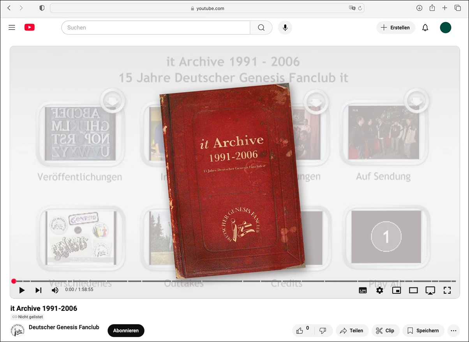
Task: Open Safari privacy shield report
Action: coord(42,8)
